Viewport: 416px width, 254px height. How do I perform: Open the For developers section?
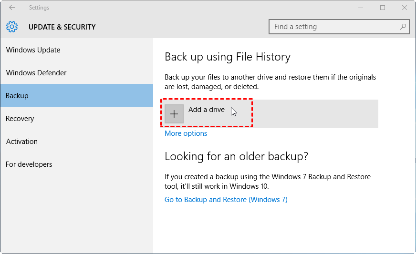click(x=29, y=164)
